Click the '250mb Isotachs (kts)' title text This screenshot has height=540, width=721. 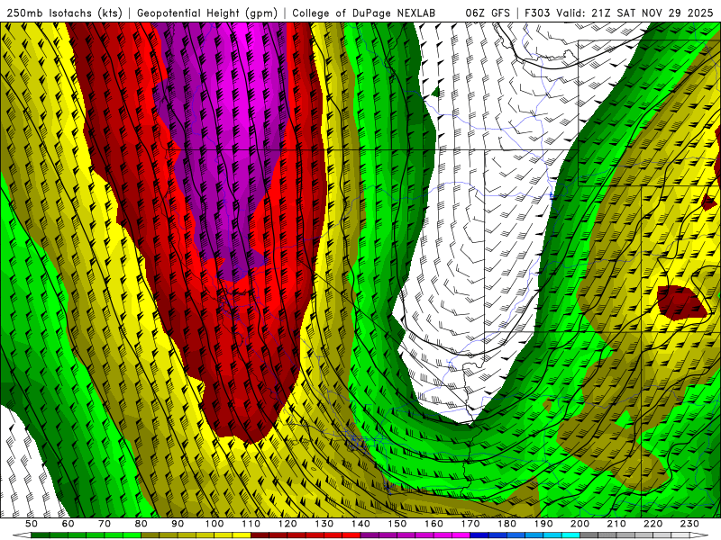pyautogui.click(x=64, y=13)
